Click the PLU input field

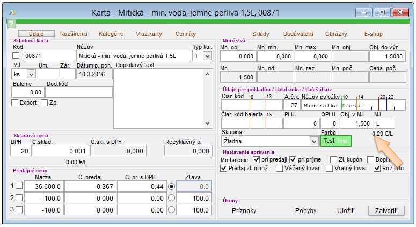[301, 123]
